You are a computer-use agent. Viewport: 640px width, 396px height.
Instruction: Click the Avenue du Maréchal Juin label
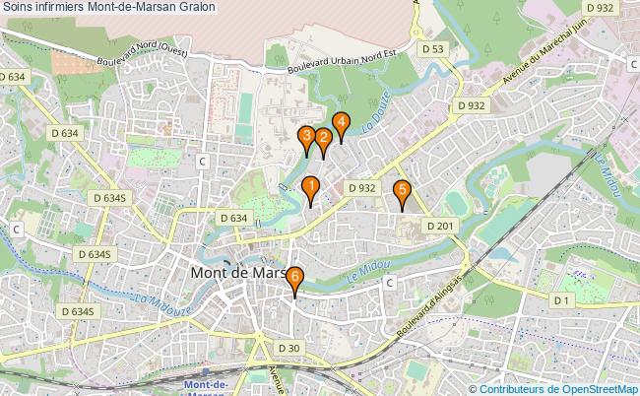(x=544, y=51)
